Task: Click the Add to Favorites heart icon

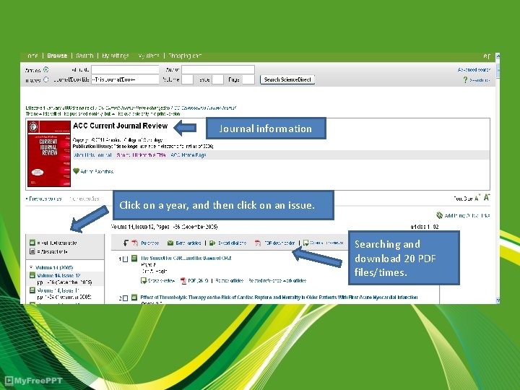Action: [77, 171]
